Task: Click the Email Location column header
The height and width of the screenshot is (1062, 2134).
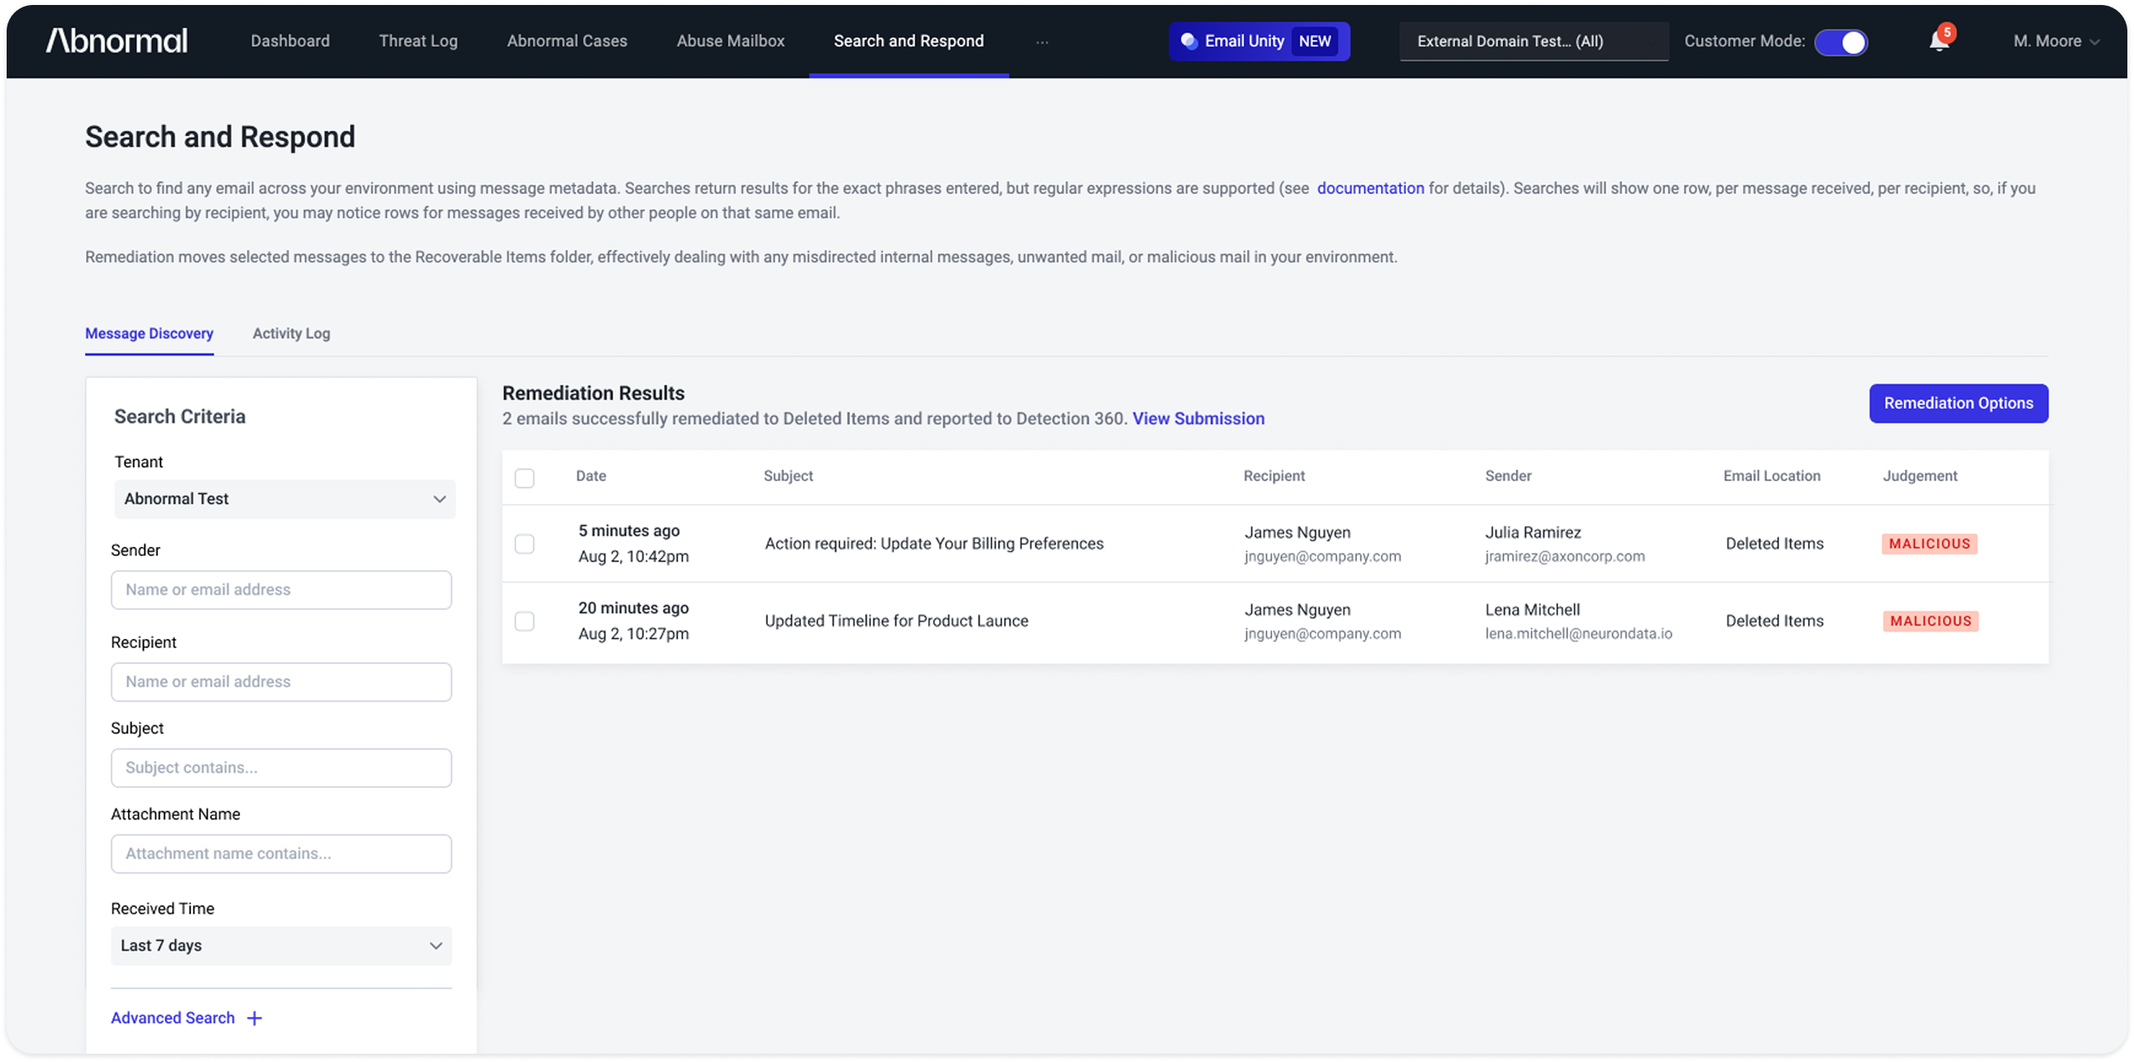Action: pyautogui.click(x=1771, y=476)
